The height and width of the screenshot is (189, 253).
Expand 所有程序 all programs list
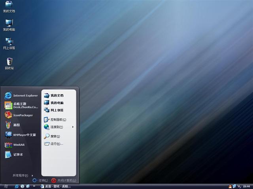pyautogui.click(x=23, y=175)
